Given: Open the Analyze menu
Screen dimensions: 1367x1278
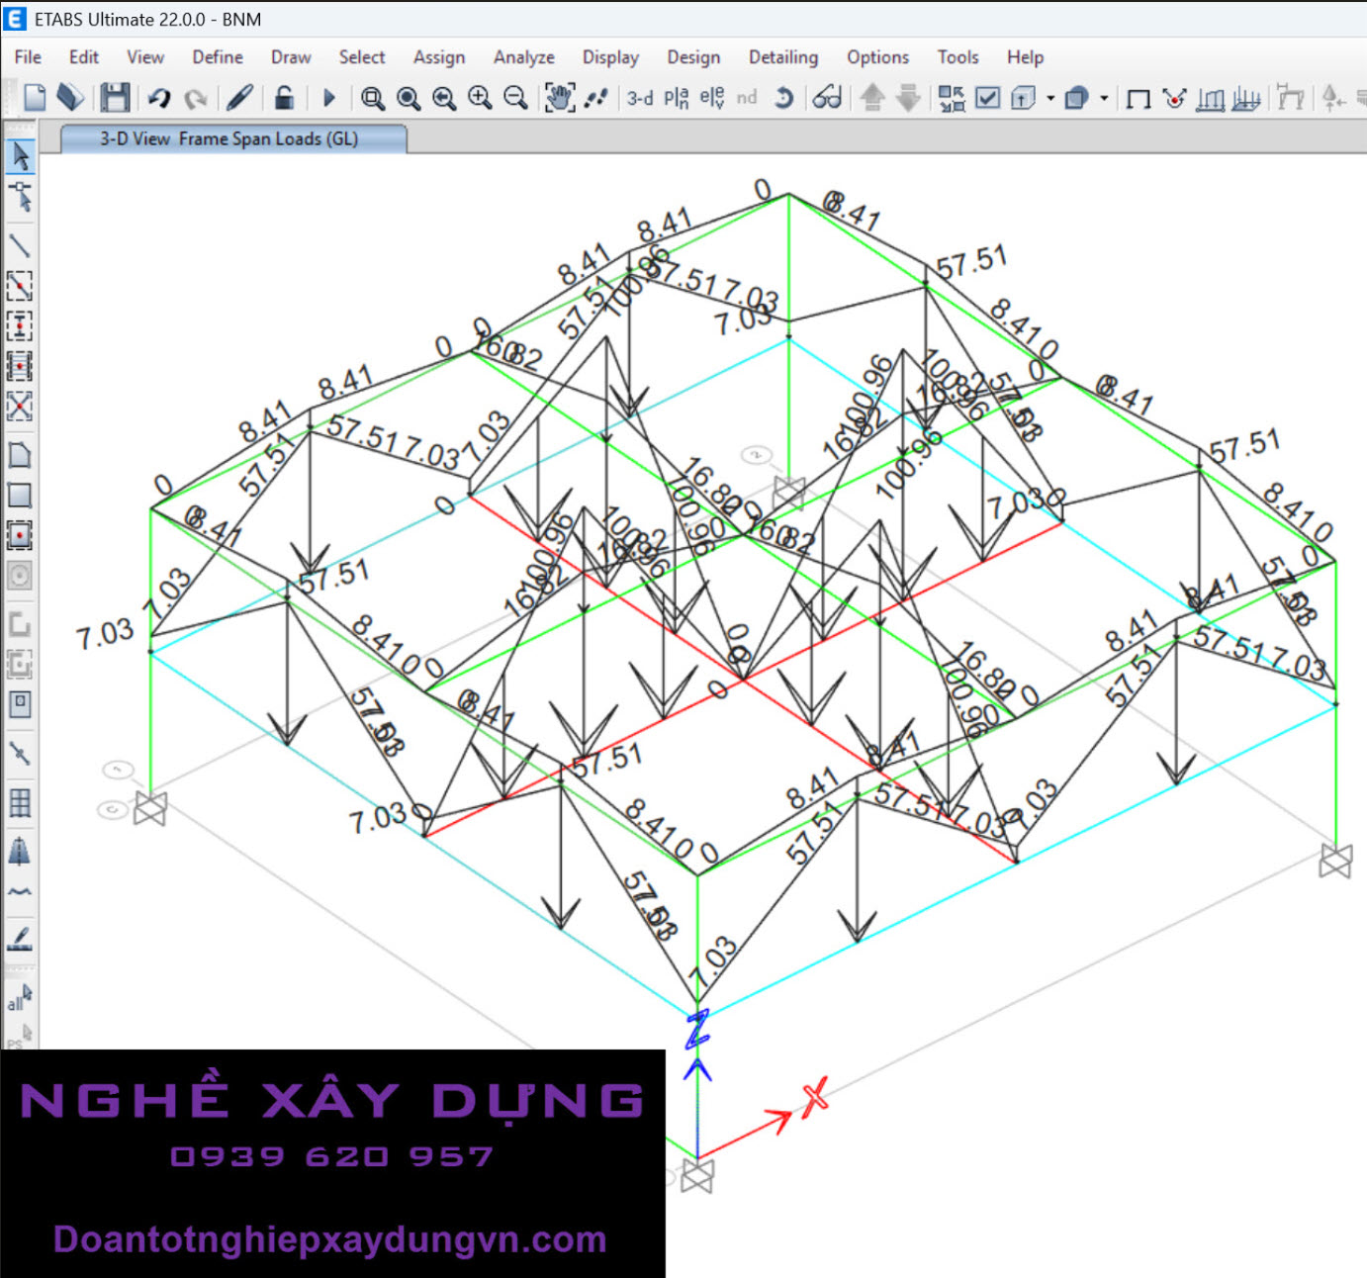Looking at the screenshot, I should [523, 57].
